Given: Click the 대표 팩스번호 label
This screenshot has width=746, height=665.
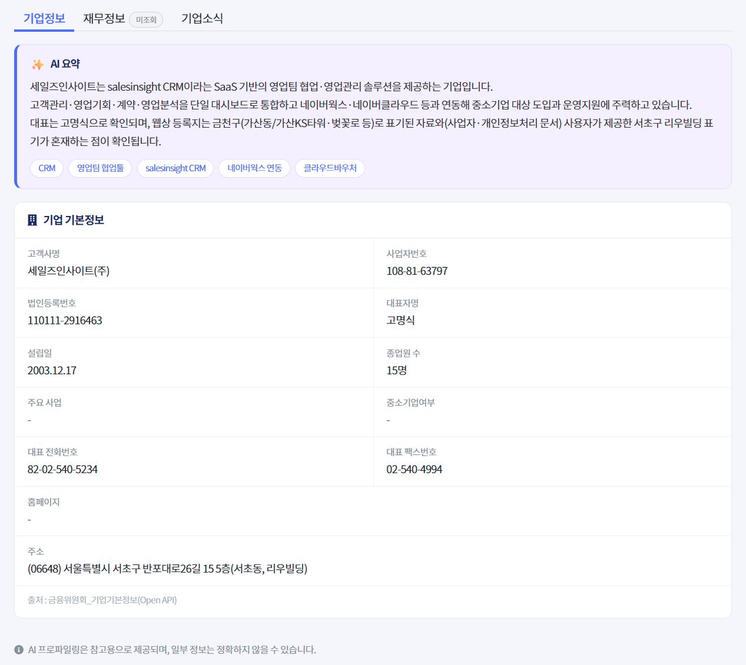Looking at the screenshot, I should [x=411, y=452].
